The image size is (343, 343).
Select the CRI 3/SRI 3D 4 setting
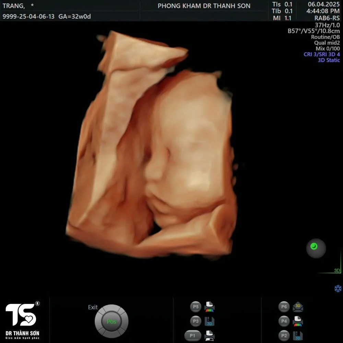tap(322, 54)
